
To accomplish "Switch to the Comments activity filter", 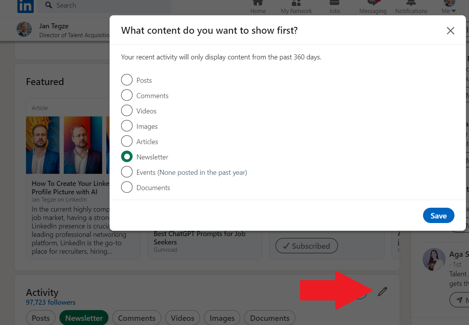I will [x=136, y=318].
